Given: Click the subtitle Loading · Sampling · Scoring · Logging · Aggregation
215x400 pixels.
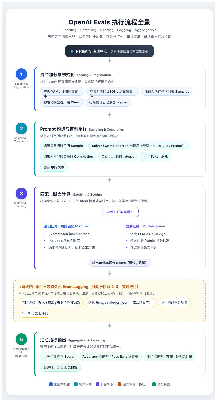Looking at the screenshot, I should click(x=110, y=30).
